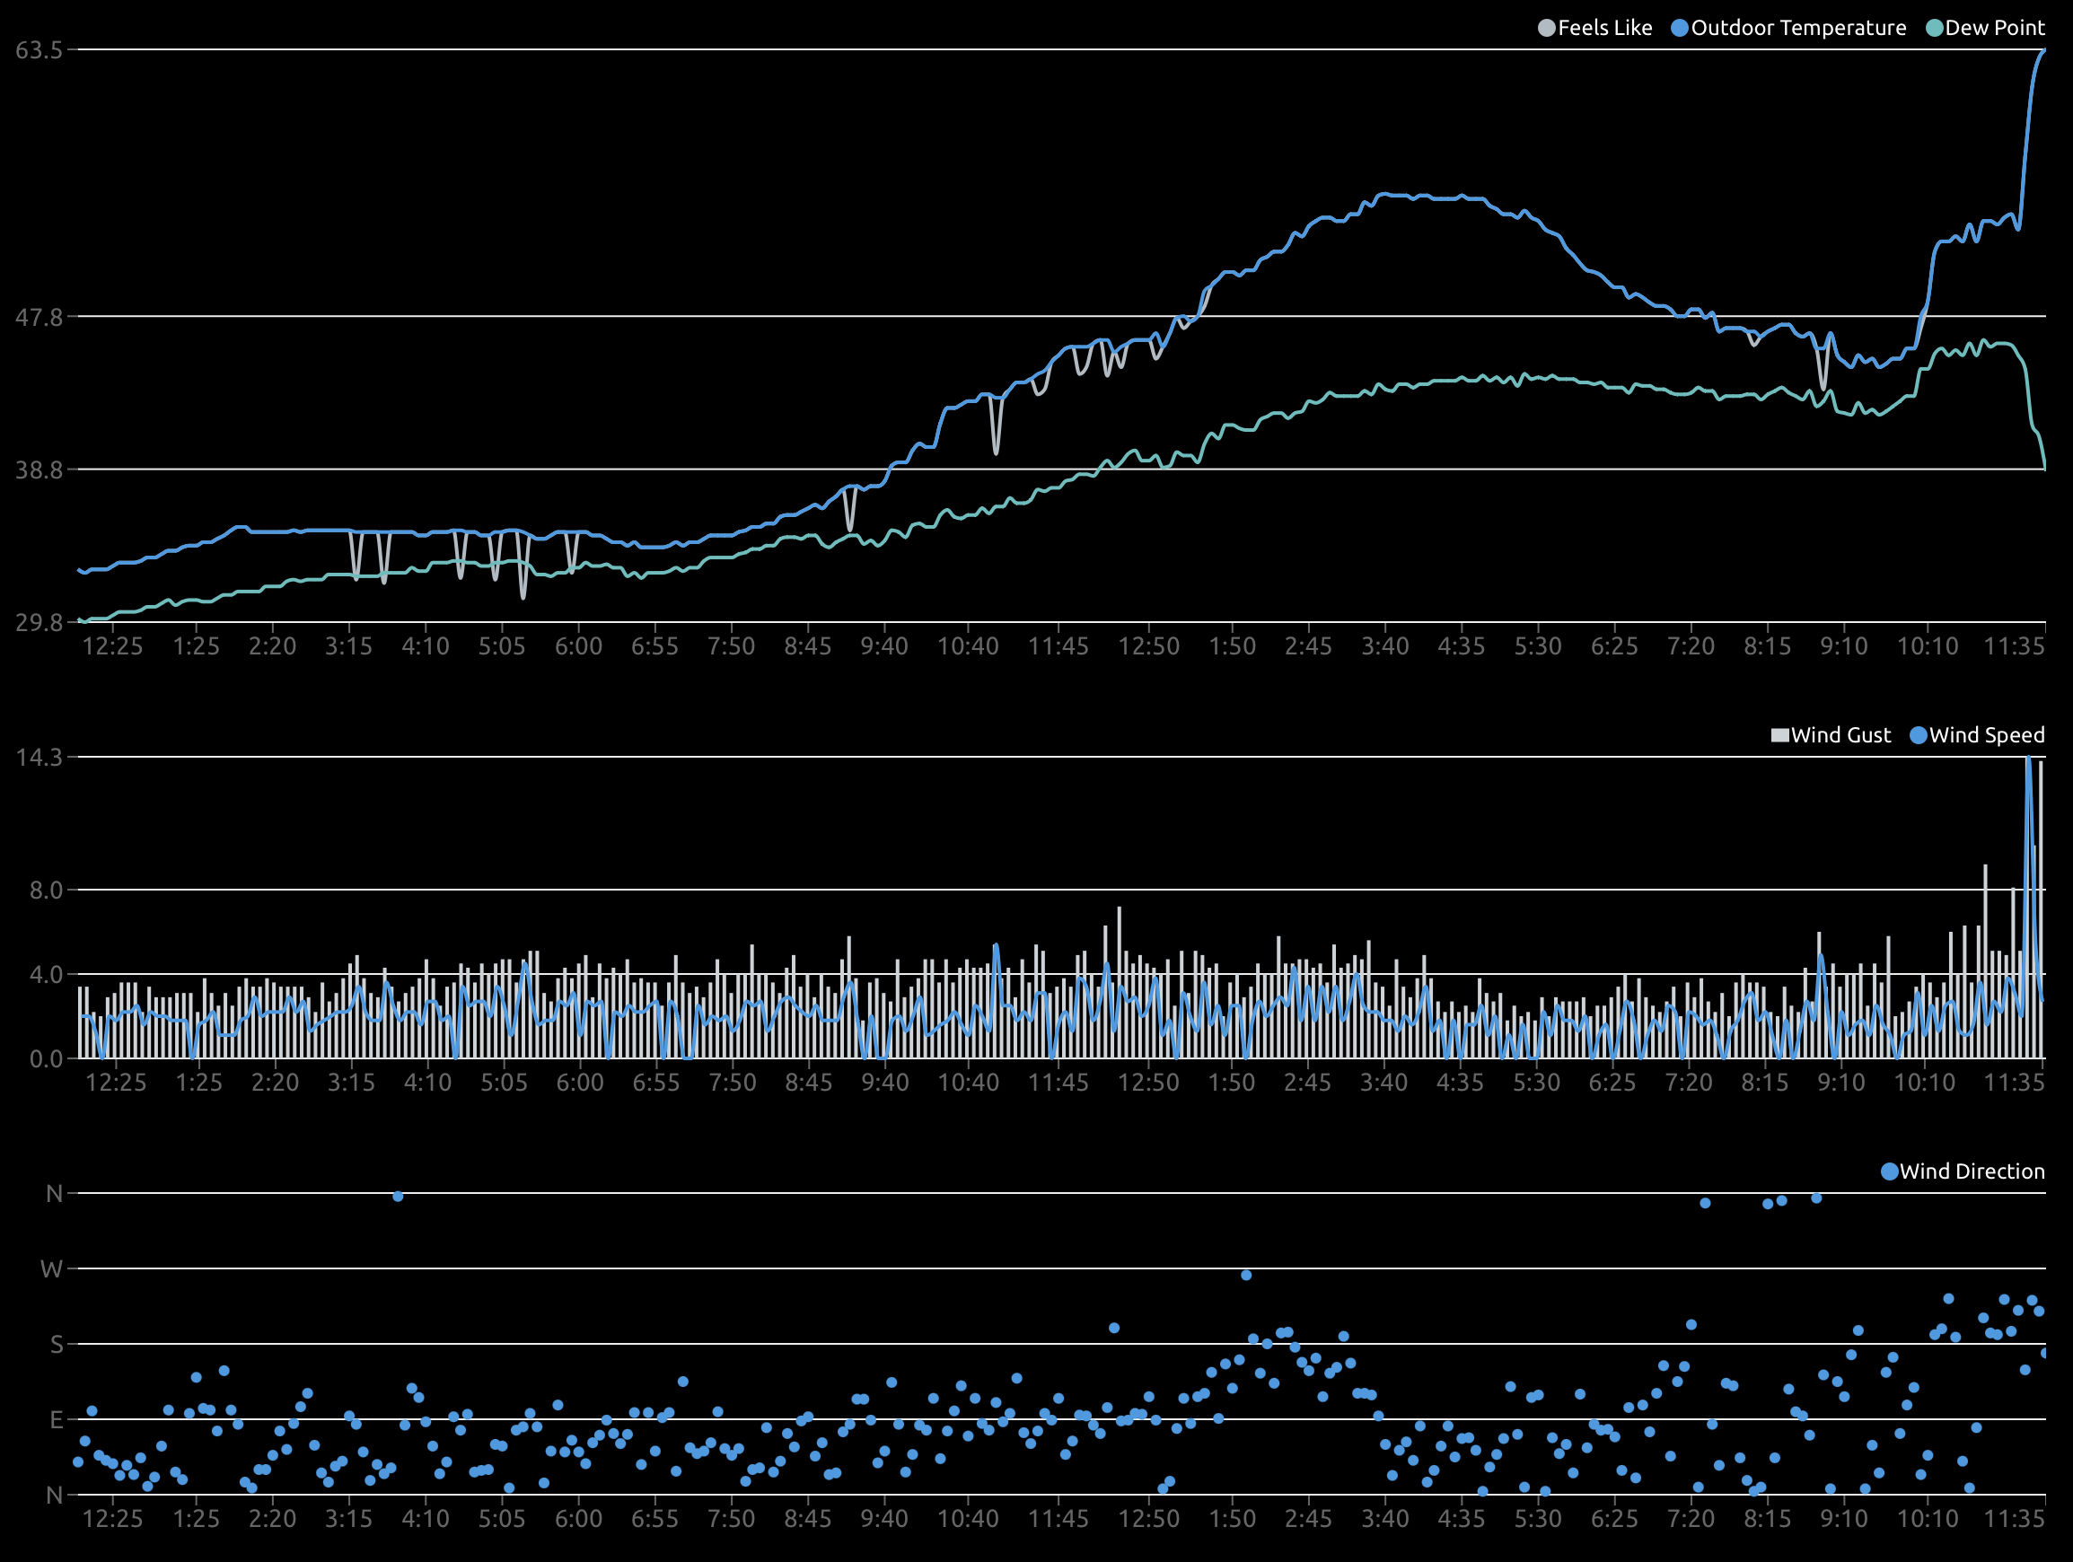The image size is (2073, 1562).
Task: Click the Outdoor Temperature blue legend dot
Action: point(1680,28)
